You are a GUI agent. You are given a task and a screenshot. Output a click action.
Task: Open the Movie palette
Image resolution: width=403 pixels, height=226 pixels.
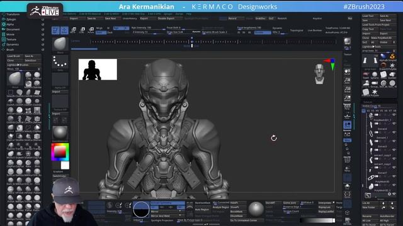click(10, 35)
